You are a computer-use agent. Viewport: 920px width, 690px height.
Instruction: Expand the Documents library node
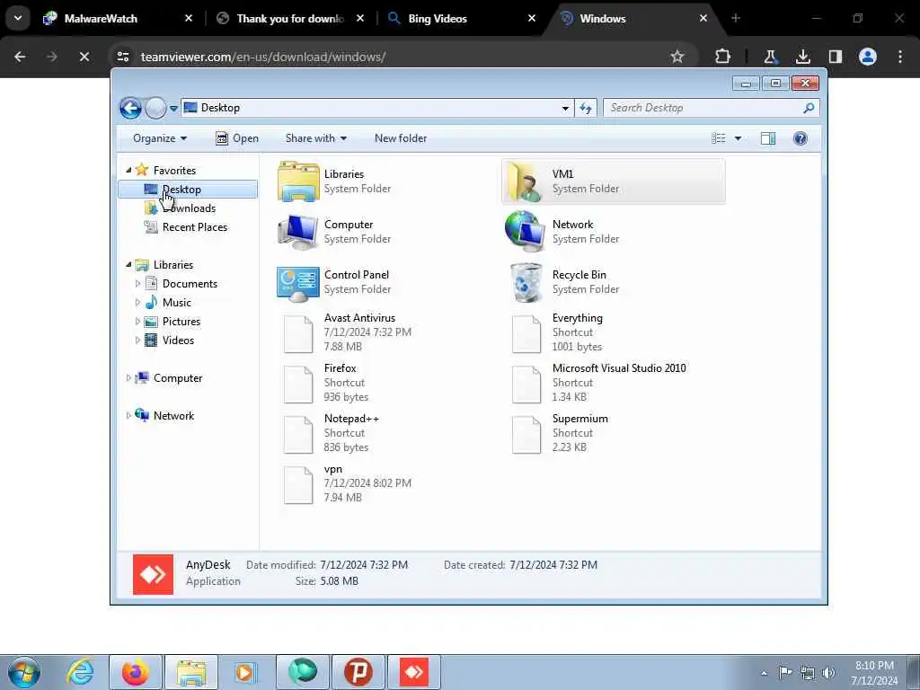coord(137,284)
